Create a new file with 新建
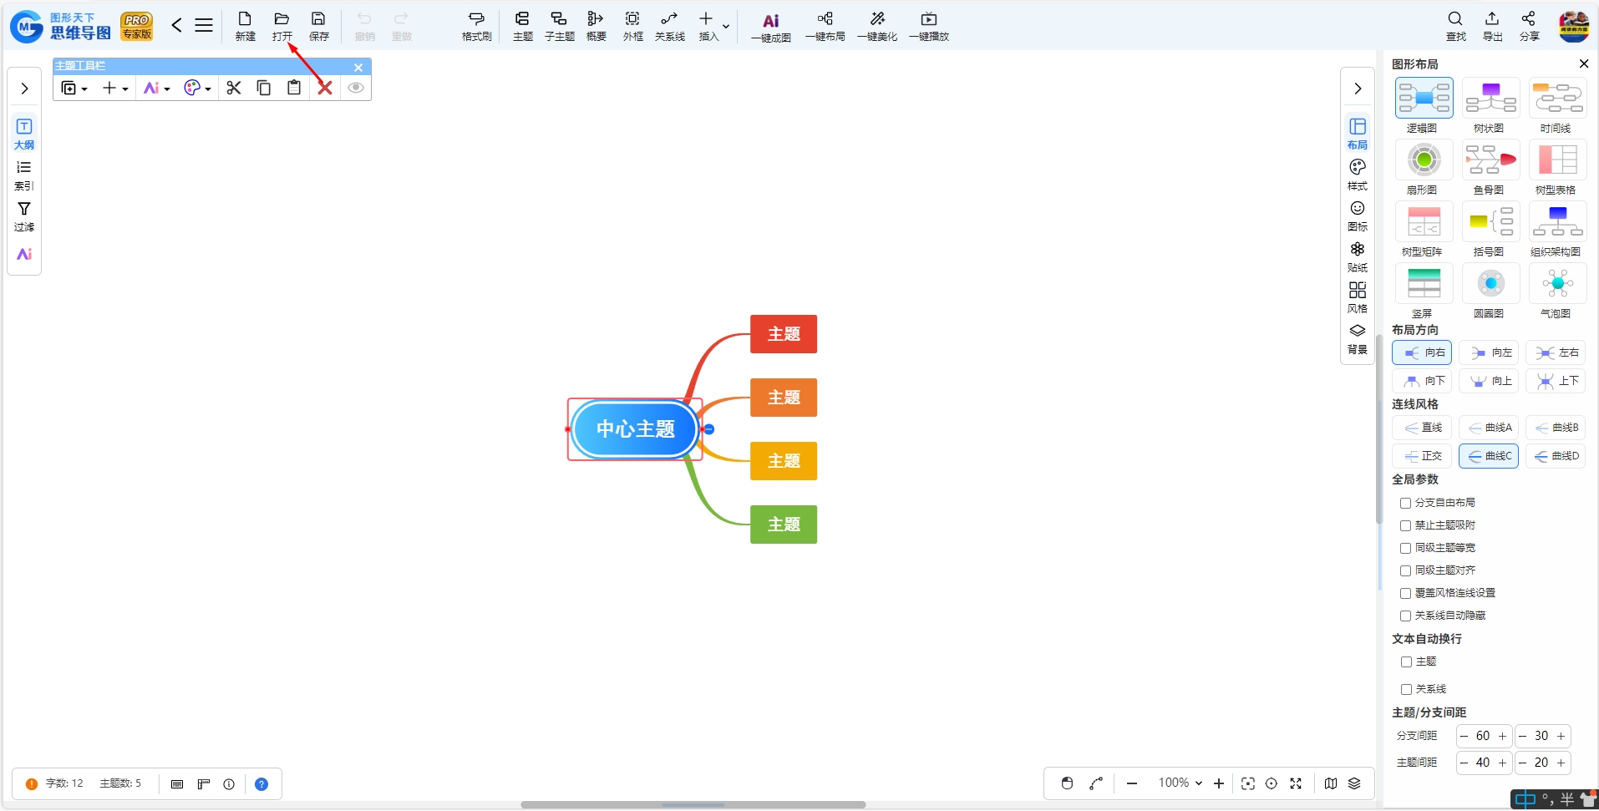The width and height of the screenshot is (1599, 811). (x=245, y=26)
